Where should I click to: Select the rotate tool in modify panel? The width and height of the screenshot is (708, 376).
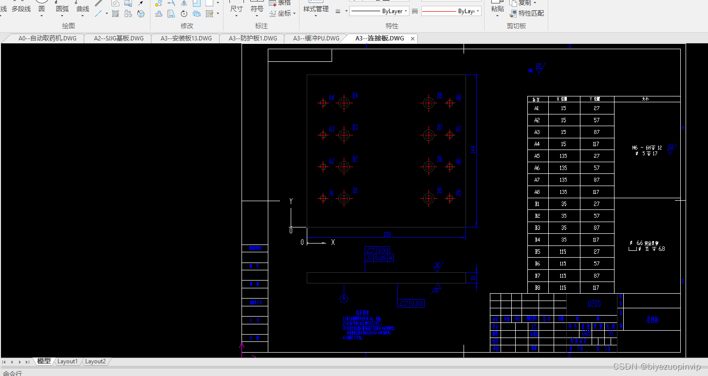coord(184,14)
